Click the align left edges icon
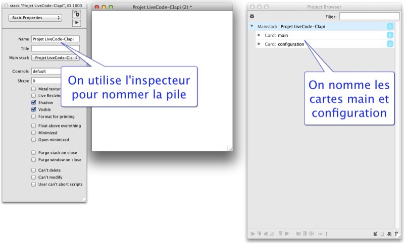 [x=252, y=234]
